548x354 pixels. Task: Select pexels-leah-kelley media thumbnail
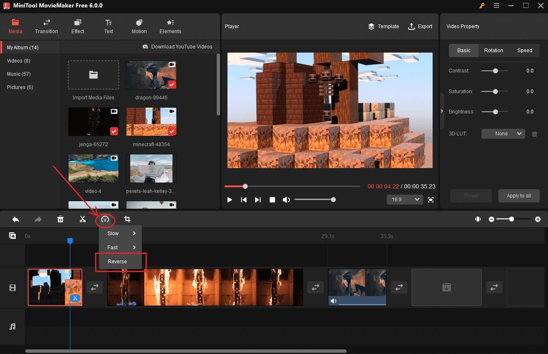click(x=151, y=169)
